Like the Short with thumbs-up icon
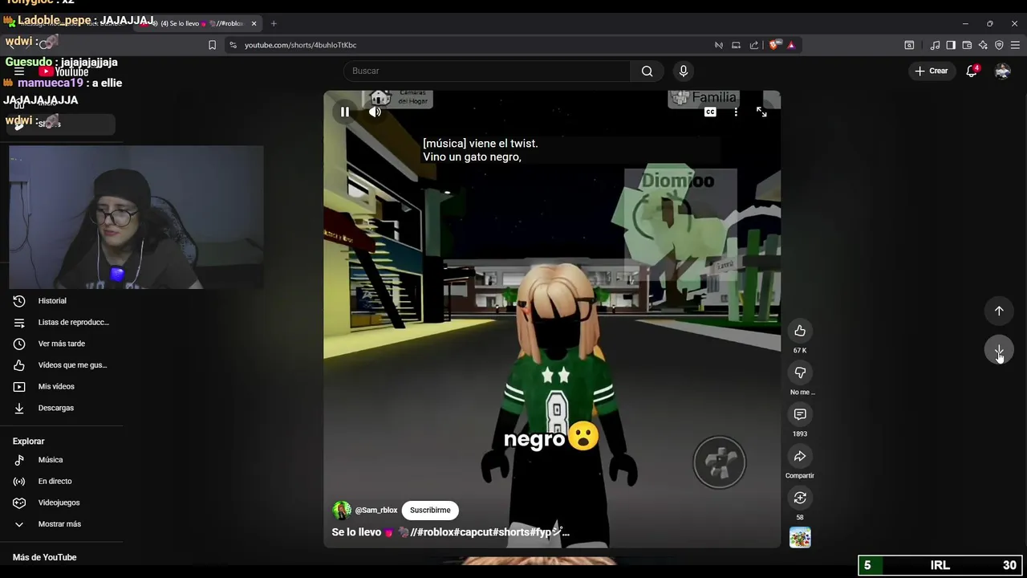The width and height of the screenshot is (1027, 578). click(x=800, y=331)
